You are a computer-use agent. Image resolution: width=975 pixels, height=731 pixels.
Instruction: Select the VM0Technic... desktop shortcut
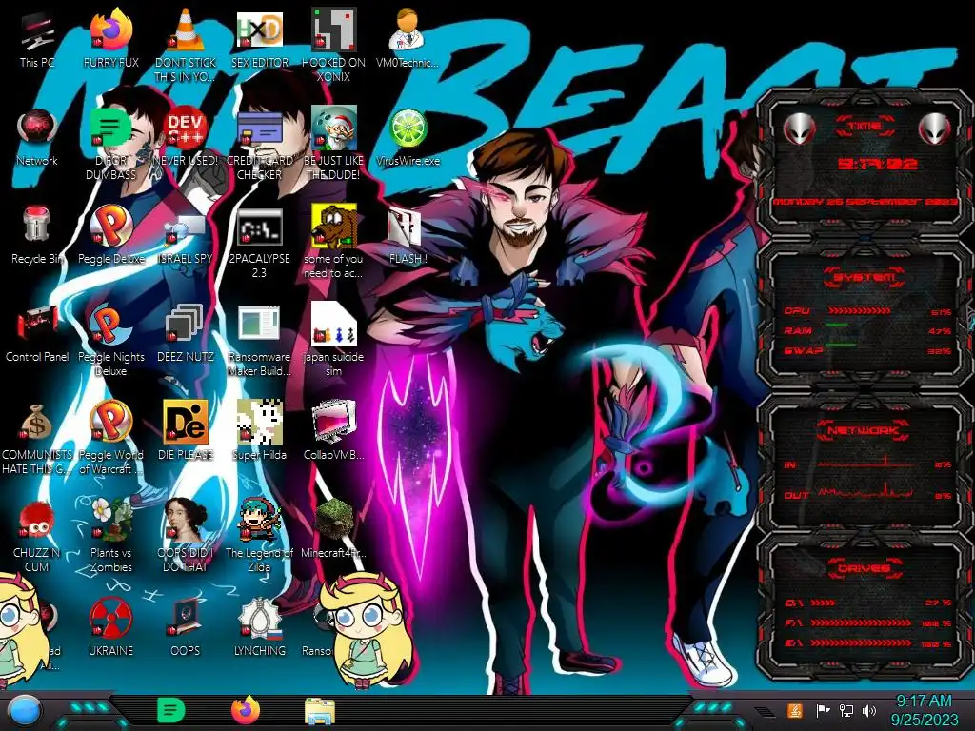point(408,38)
